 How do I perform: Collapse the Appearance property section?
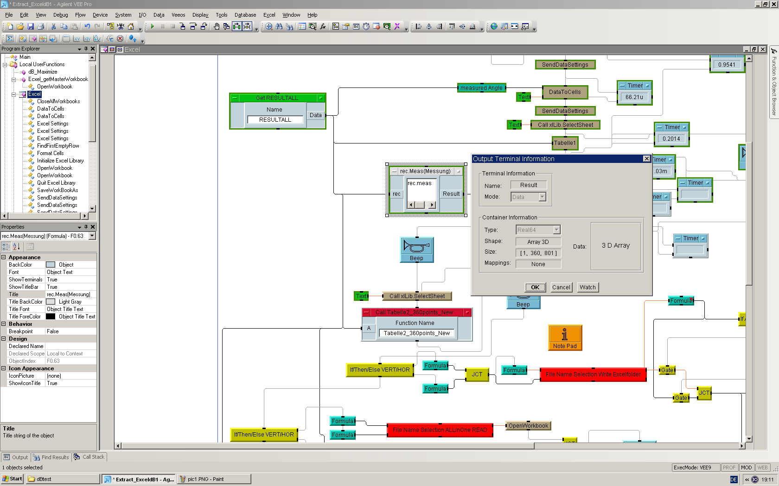[x=4, y=257]
